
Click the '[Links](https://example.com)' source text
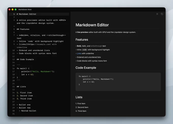(35, 44)
